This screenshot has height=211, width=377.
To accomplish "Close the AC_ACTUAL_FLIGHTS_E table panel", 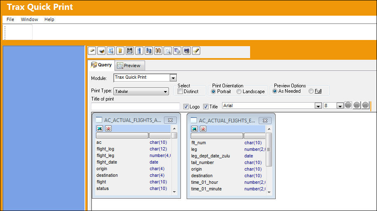I will 265,120.
